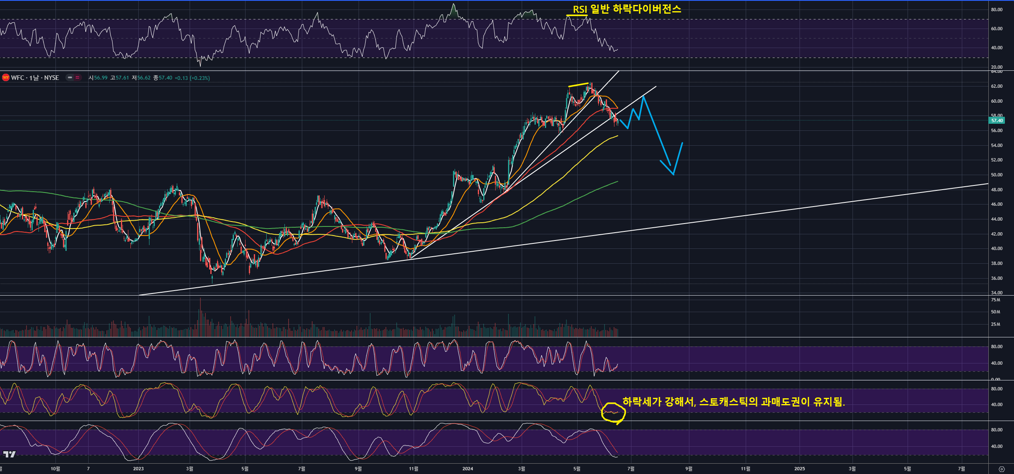
Task: Click the gray dash pill next to NYSE
Action: click(70, 77)
